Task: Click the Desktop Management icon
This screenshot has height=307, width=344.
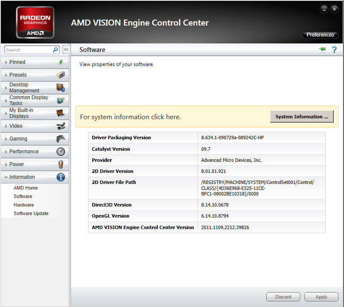Action: [61, 87]
